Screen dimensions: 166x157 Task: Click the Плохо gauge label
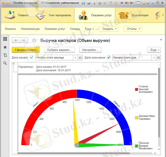point(35,104)
